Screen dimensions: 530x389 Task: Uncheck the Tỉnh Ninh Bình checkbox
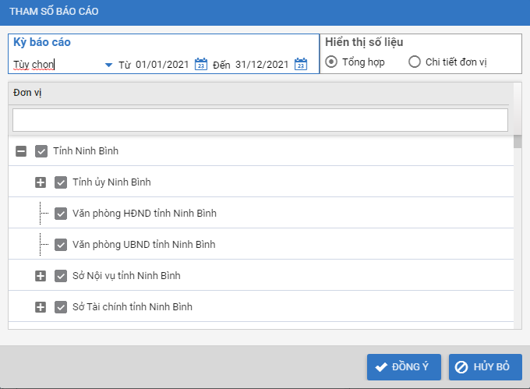[42, 151]
